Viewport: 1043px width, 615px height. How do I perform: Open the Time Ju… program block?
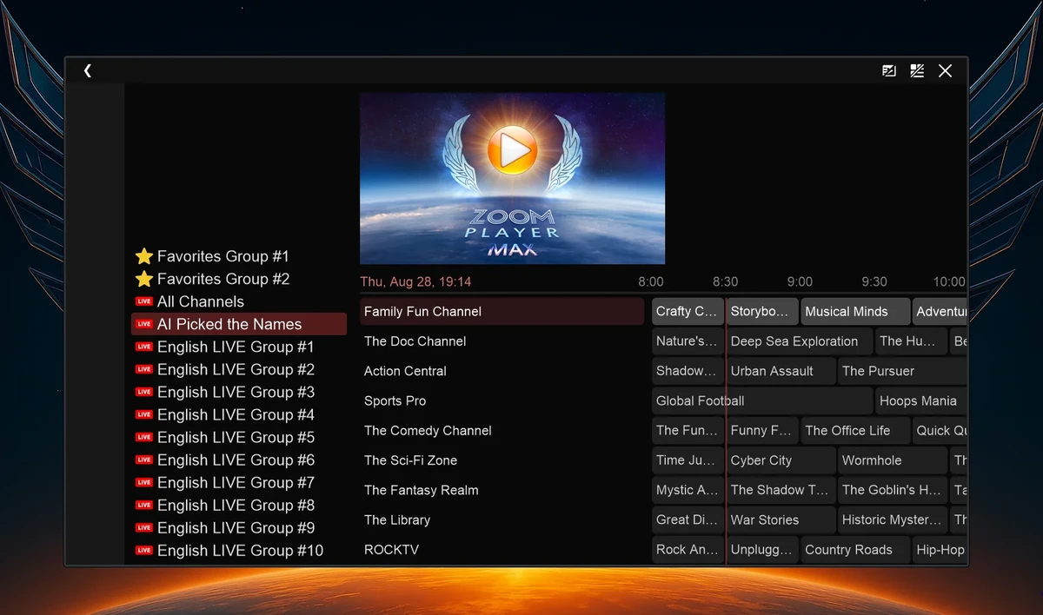point(688,460)
